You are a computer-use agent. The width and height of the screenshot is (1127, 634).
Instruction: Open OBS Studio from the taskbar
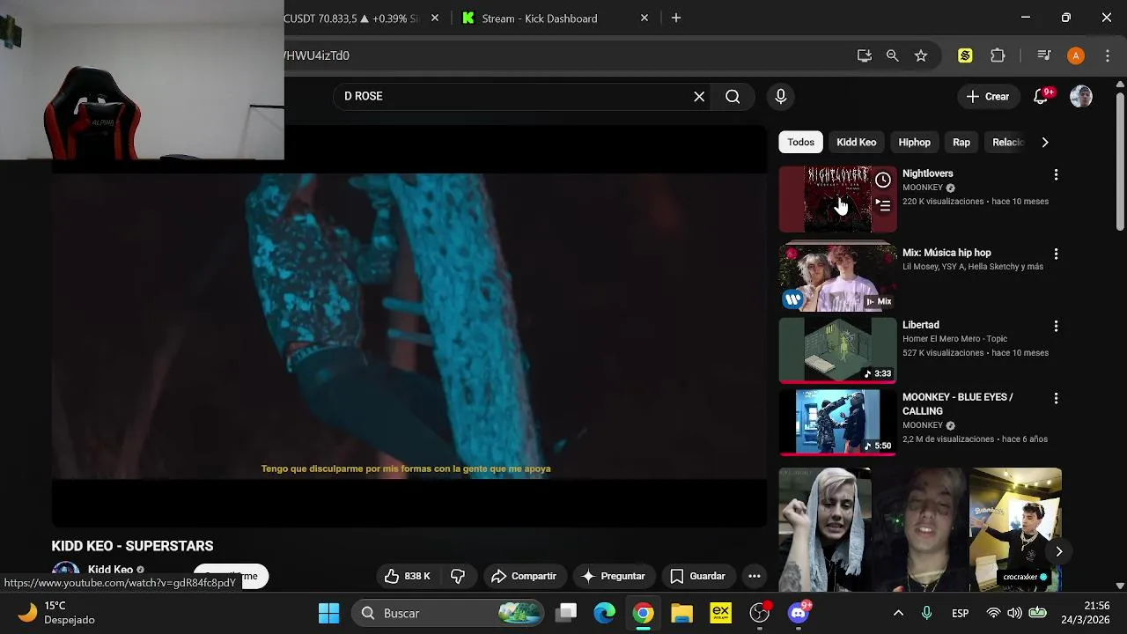point(759,613)
